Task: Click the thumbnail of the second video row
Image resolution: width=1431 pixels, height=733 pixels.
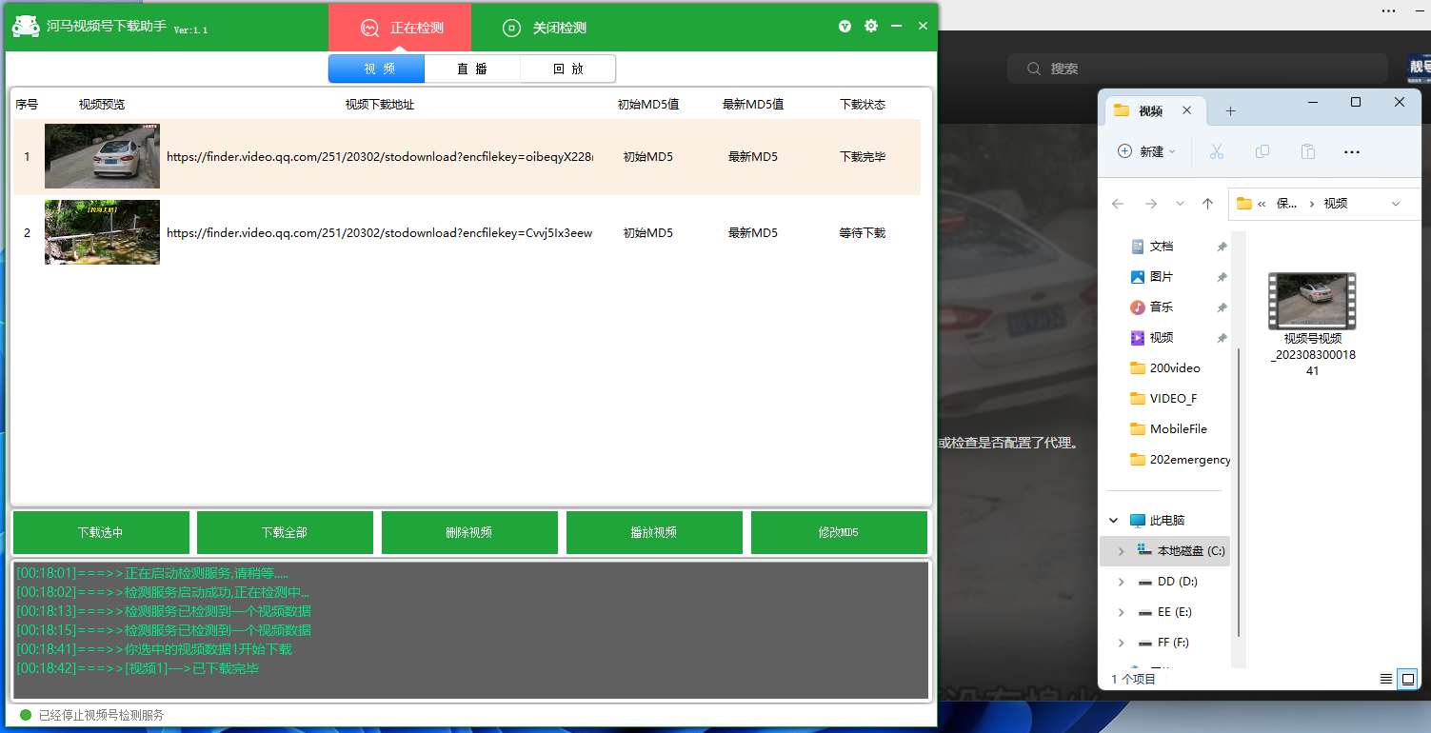Action: (x=102, y=231)
